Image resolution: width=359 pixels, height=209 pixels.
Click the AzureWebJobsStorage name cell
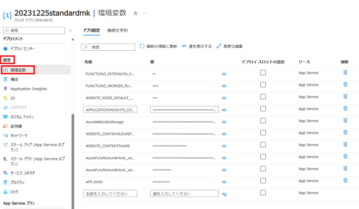(104, 122)
